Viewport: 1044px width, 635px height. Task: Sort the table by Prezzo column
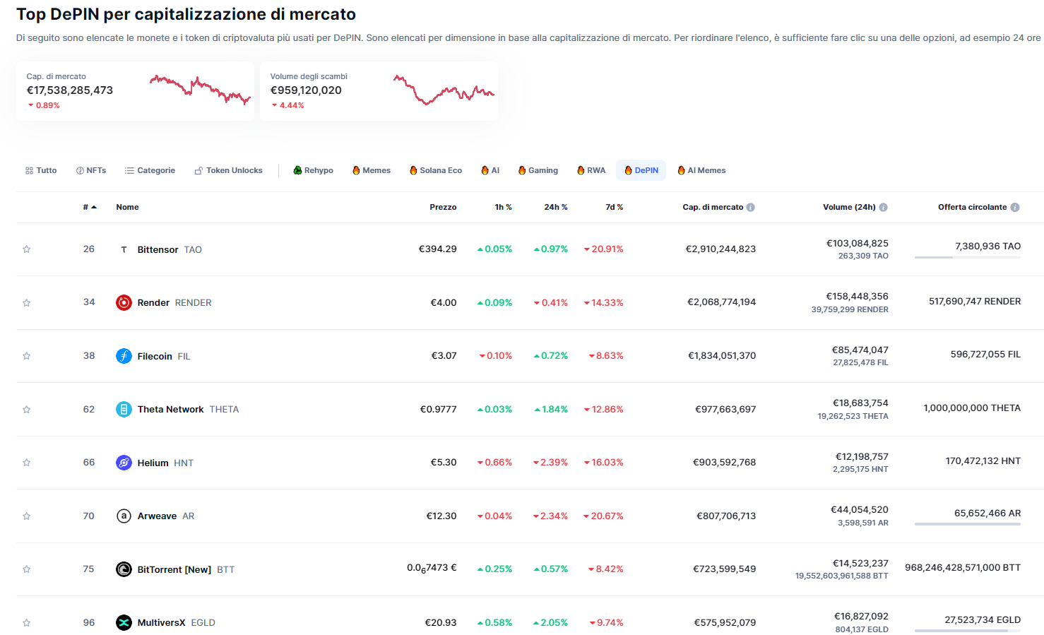pos(443,207)
